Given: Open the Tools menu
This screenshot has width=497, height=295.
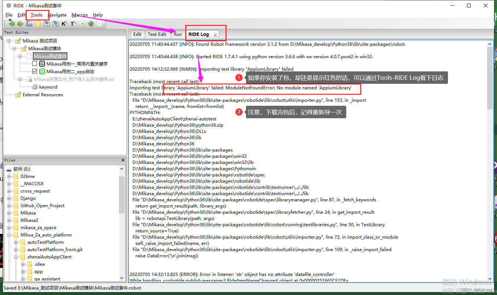Looking at the screenshot, I should tap(37, 15).
